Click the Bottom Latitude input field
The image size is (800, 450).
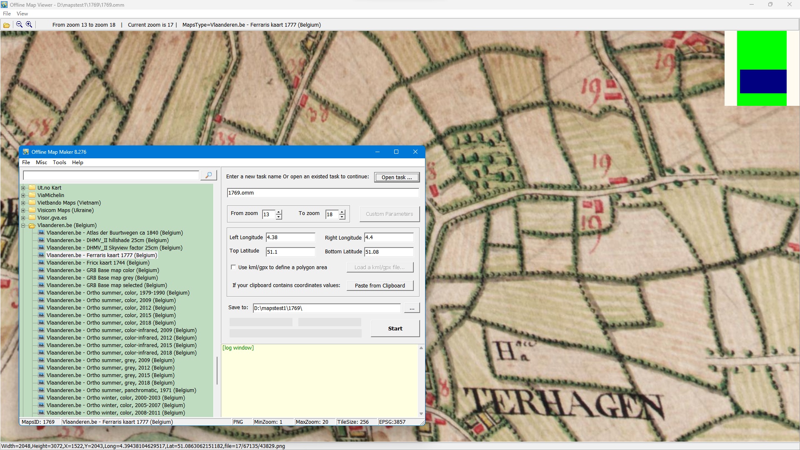[x=389, y=252]
